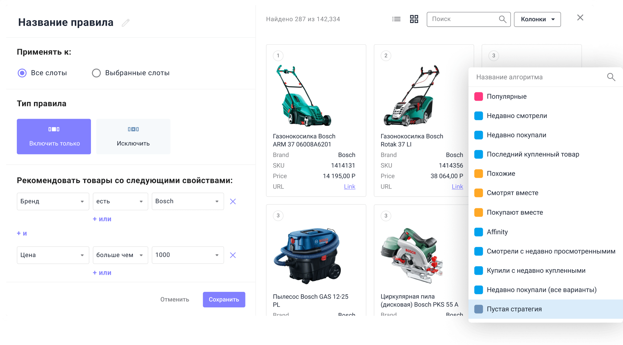Viewport: 623px width, 345px height.
Task: Open the Колонки dropdown
Action: click(x=537, y=19)
